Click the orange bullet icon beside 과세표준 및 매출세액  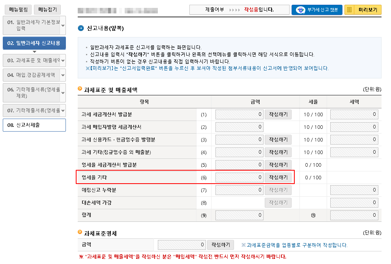coord(80,88)
